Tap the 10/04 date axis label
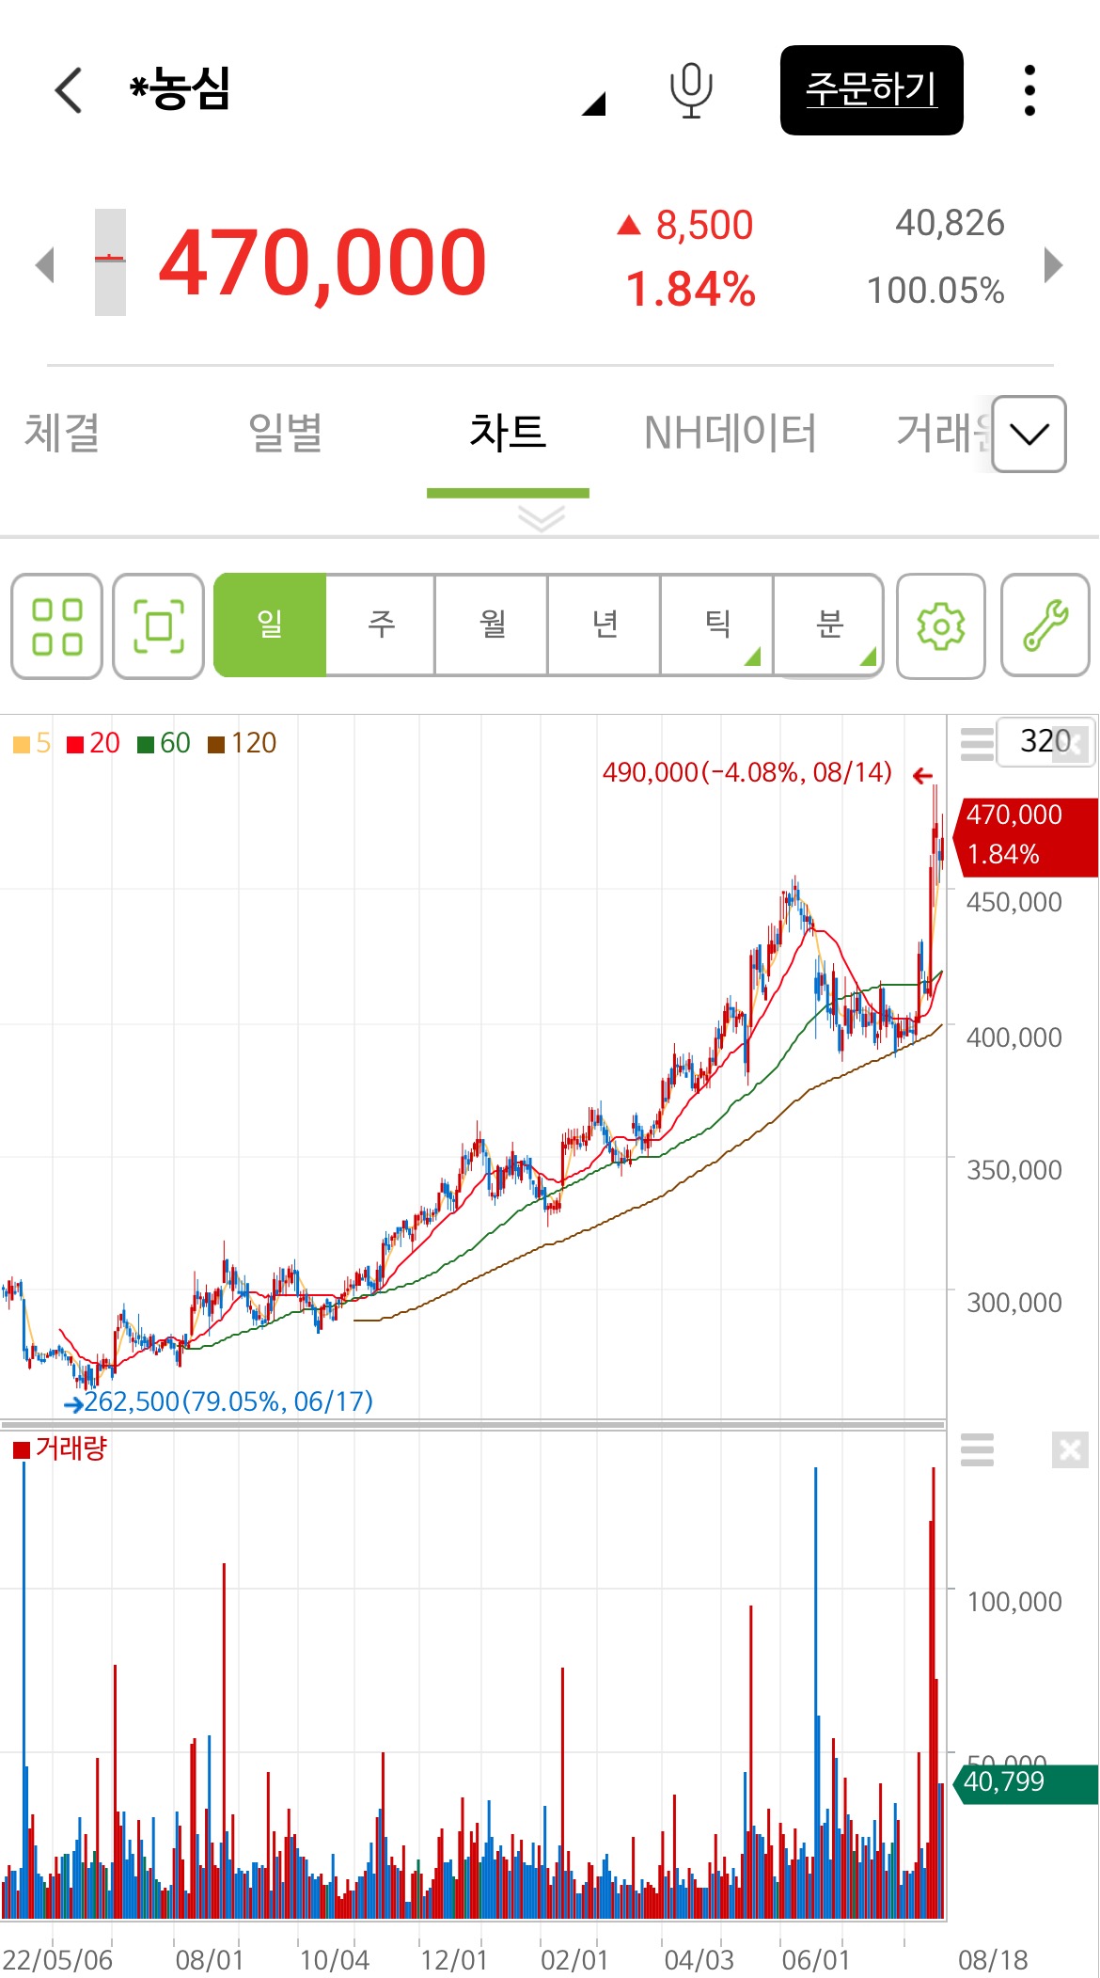 (x=334, y=1960)
